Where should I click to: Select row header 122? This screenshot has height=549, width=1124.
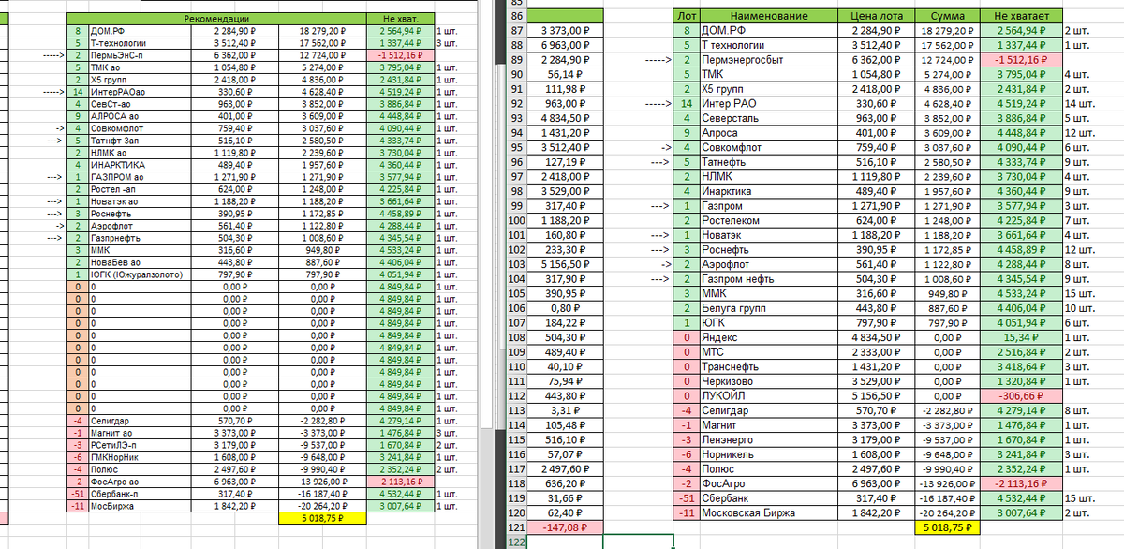click(x=516, y=541)
